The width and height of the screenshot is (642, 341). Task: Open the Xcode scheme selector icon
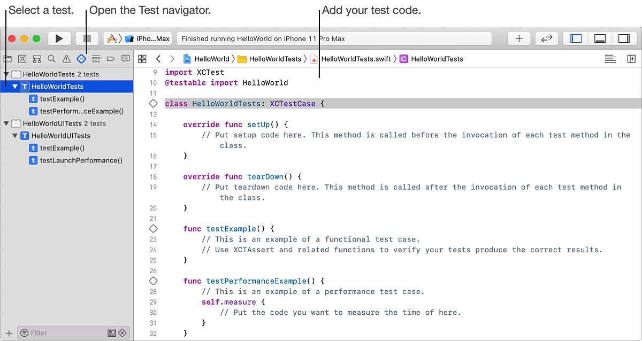coord(112,38)
